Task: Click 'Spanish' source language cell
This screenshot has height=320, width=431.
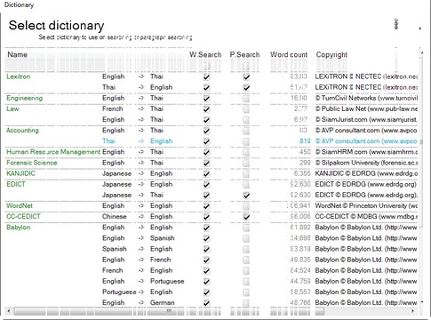Action: click(115, 249)
